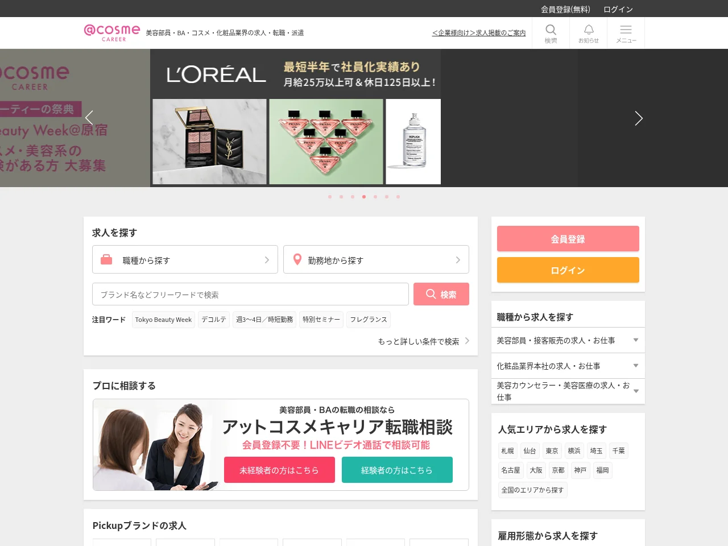Screen dimensions: 728x546
Task: Click the free keyword search field
Action: pyautogui.click(x=250, y=294)
